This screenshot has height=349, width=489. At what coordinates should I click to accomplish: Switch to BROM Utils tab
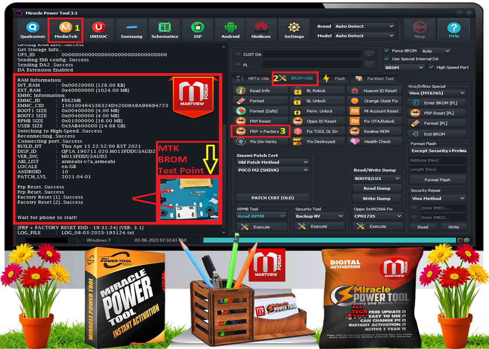point(295,78)
